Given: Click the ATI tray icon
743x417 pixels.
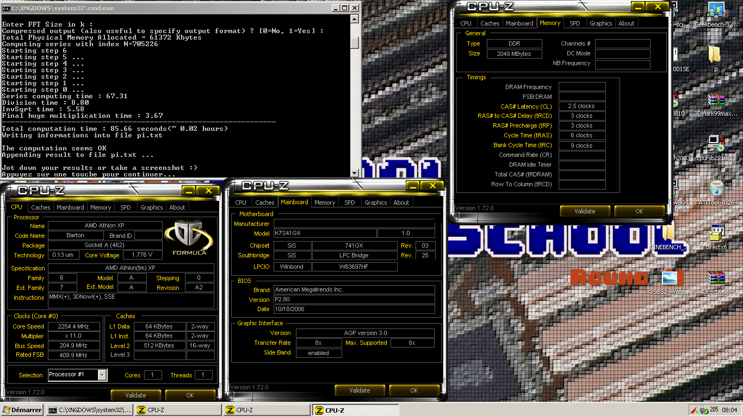Looking at the screenshot, I should tap(695, 410).
